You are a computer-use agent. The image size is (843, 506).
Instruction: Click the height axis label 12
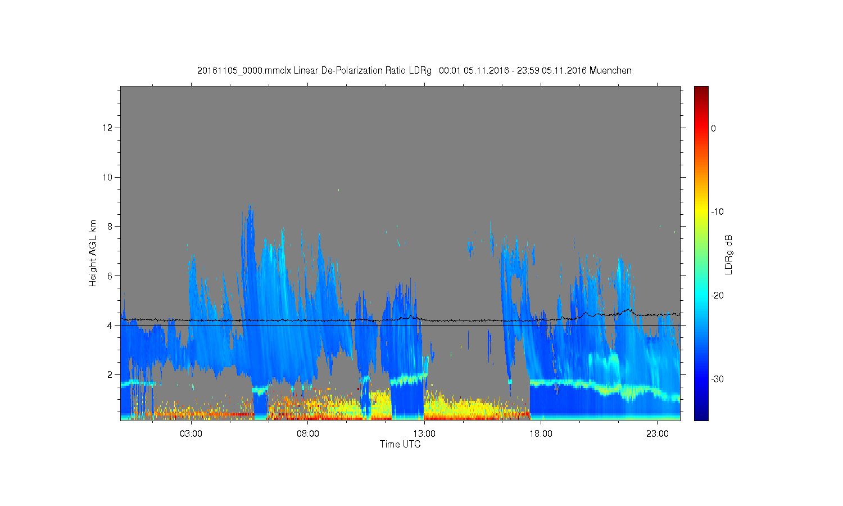pyautogui.click(x=108, y=128)
